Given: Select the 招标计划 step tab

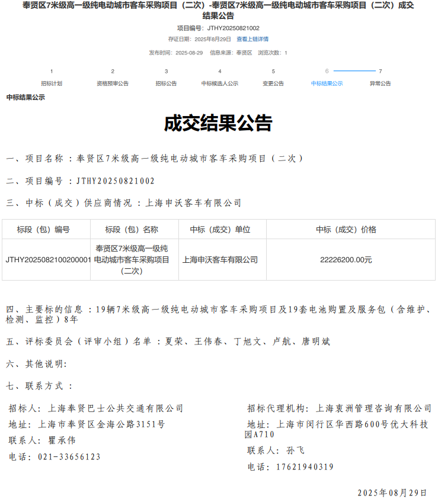Looking at the screenshot, I should tap(52, 83).
